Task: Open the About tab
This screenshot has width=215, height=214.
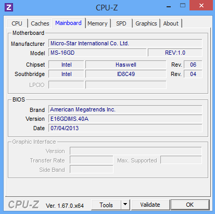Action: click(171, 23)
